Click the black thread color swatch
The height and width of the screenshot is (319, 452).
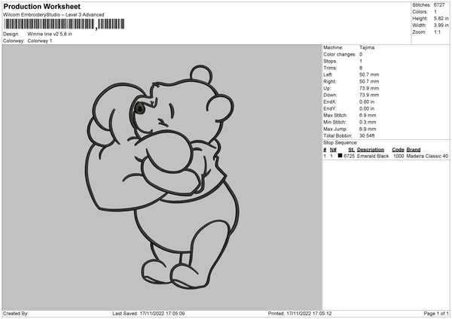pos(340,156)
